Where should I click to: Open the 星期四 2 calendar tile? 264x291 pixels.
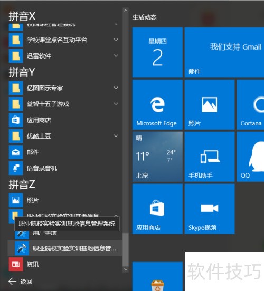157,52
